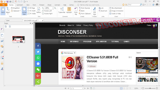Add a Bookmark
The image size is (160, 90).
point(103,11)
